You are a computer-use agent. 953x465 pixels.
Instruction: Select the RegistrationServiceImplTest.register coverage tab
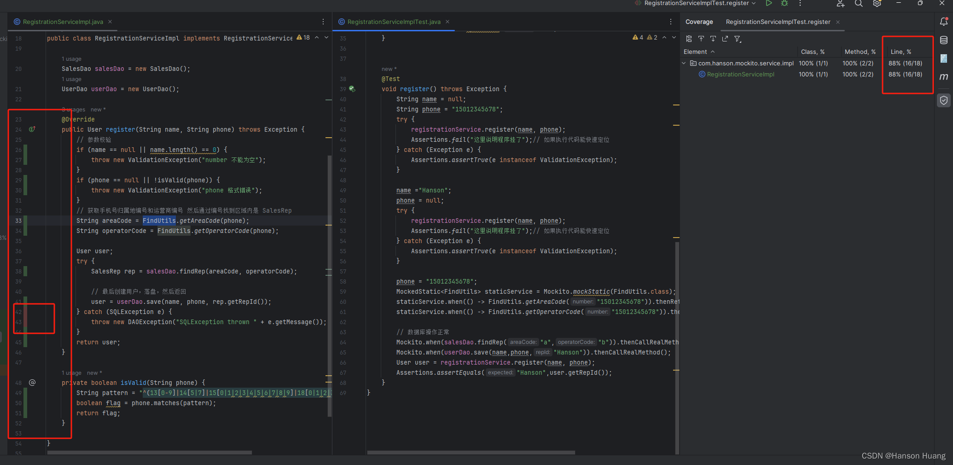click(778, 22)
